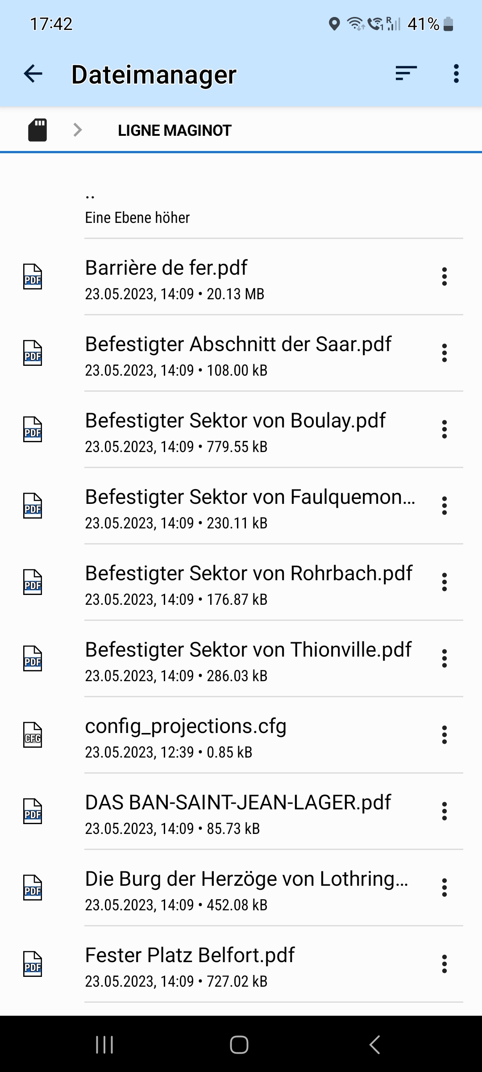Tap the CFG file icon

[x=33, y=735]
